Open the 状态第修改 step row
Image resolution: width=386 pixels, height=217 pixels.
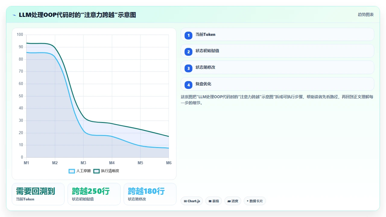pyautogui.click(x=277, y=67)
